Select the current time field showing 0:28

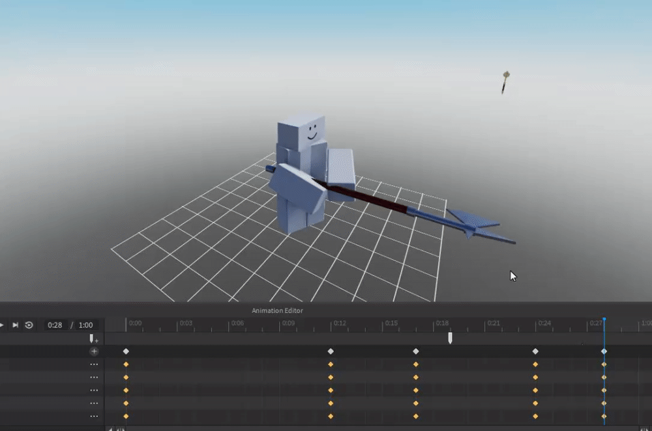[x=55, y=325]
